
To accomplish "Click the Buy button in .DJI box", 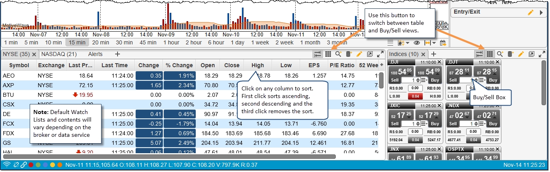I will 435,80.
